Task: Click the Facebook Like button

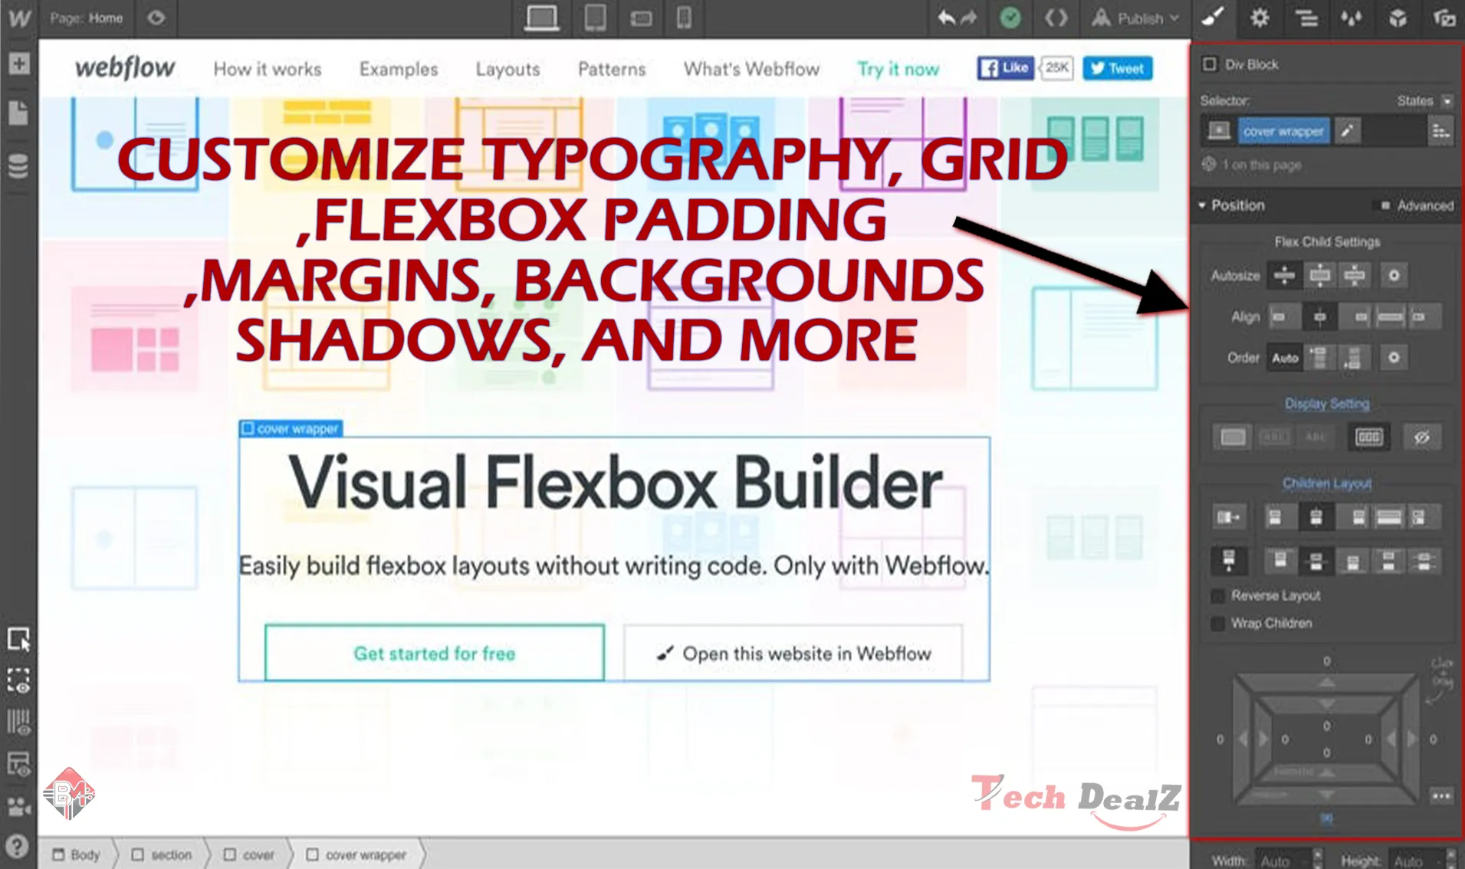Action: pos(1005,68)
